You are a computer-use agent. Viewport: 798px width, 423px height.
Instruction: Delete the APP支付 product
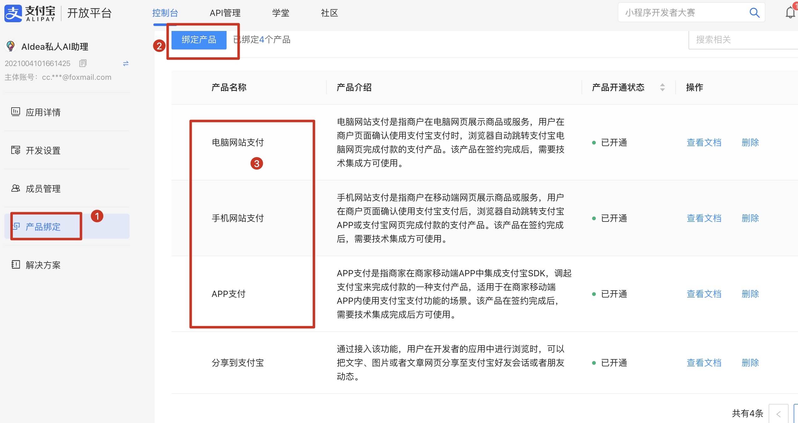[750, 294]
